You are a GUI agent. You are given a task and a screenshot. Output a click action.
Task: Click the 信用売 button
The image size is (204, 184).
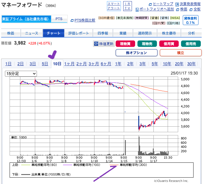click(191, 44)
